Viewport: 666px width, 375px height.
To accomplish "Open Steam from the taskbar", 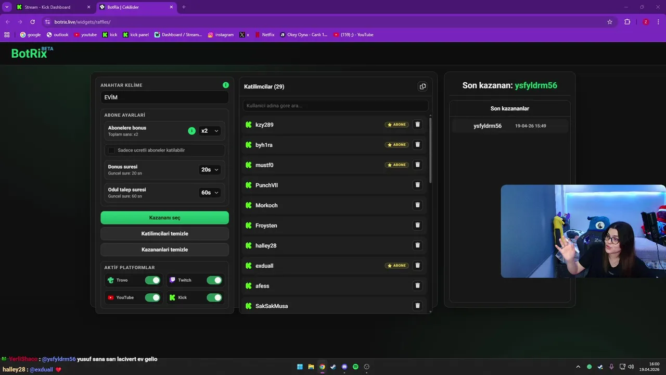I will pyautogui.click(x=333, y=367).
